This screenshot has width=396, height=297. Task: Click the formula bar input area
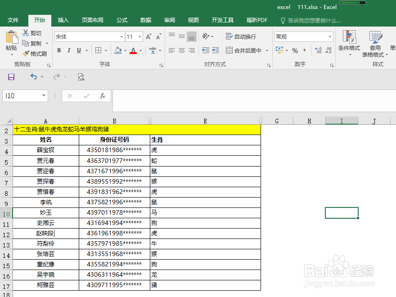click(254, 100)
